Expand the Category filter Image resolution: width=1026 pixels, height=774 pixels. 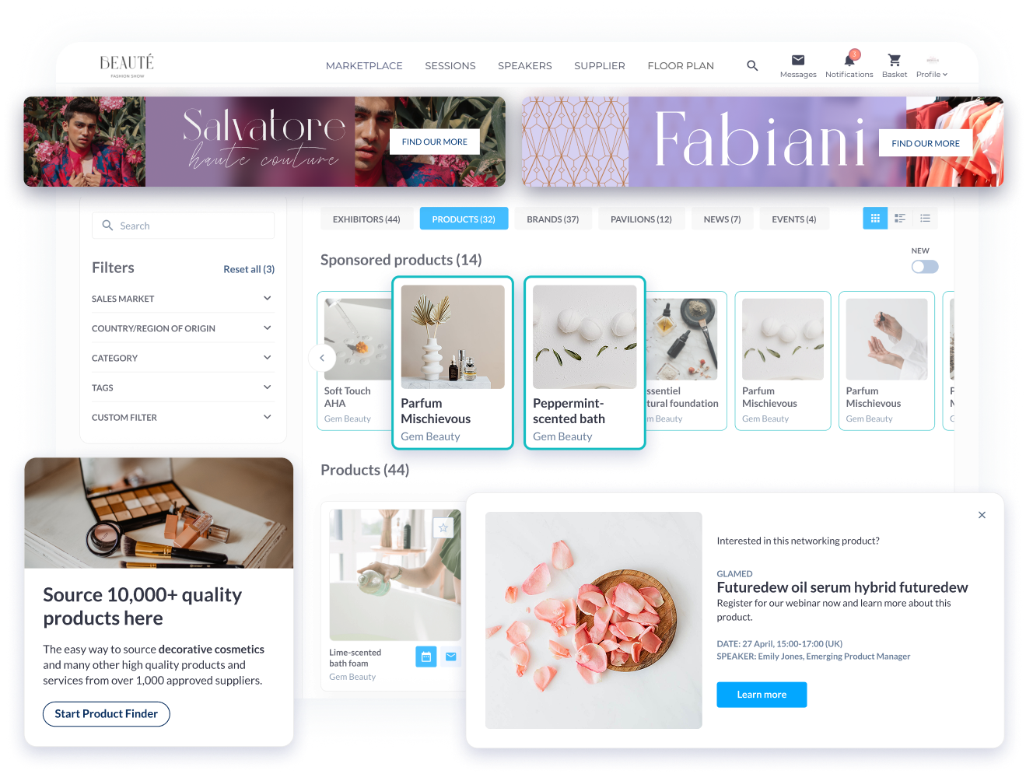pyautogui.click(x=267, y=358)
